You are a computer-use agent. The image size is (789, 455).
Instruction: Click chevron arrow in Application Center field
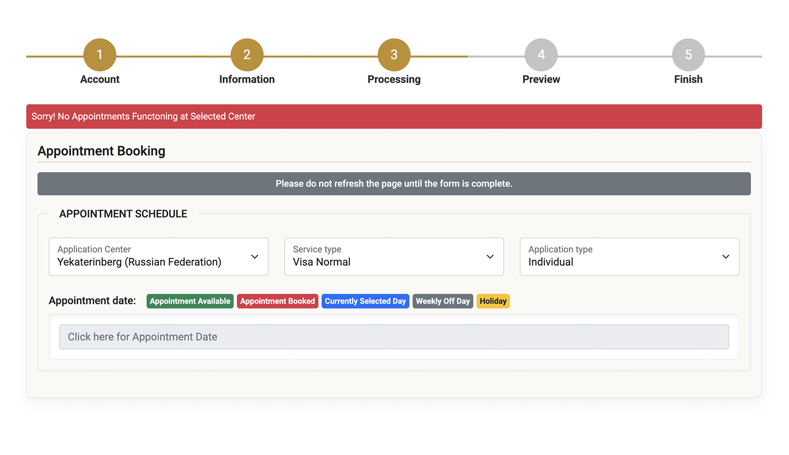(x=255, y=257)
